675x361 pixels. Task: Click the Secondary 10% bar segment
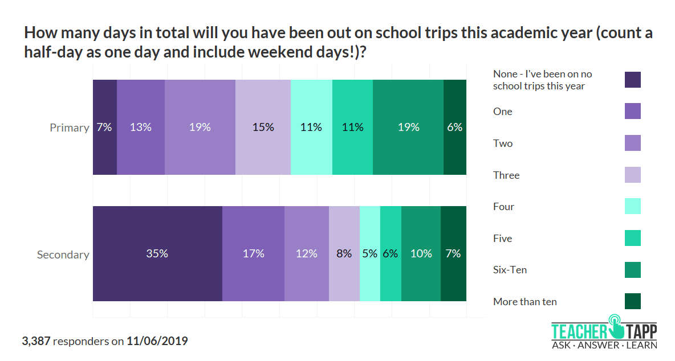point(421,253)
